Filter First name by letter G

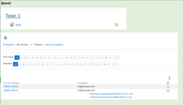(45, 57)
